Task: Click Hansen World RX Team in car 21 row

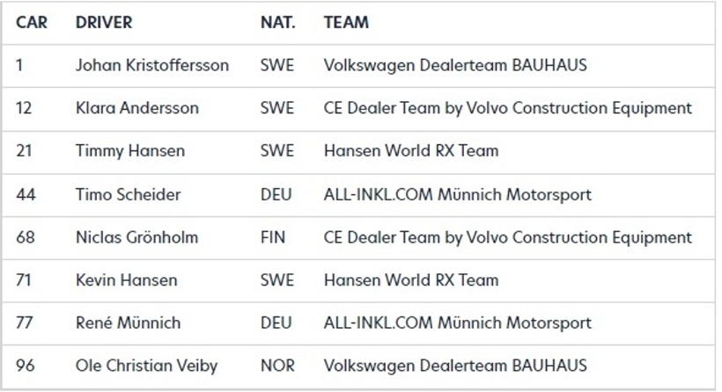Action: [411, 150]
